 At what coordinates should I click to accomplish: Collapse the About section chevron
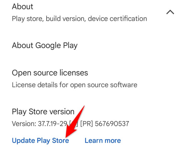coord(170,12)
